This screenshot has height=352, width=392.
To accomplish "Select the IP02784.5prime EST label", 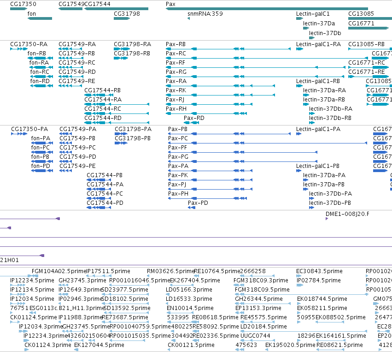I will 318,280.
